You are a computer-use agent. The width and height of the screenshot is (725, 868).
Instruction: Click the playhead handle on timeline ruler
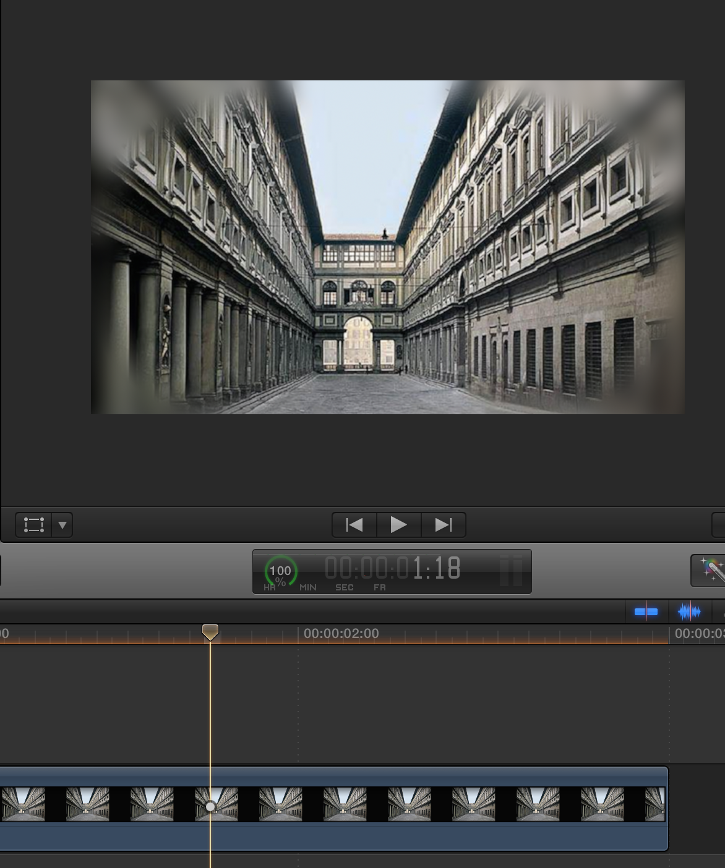click(x=210, y=632)
